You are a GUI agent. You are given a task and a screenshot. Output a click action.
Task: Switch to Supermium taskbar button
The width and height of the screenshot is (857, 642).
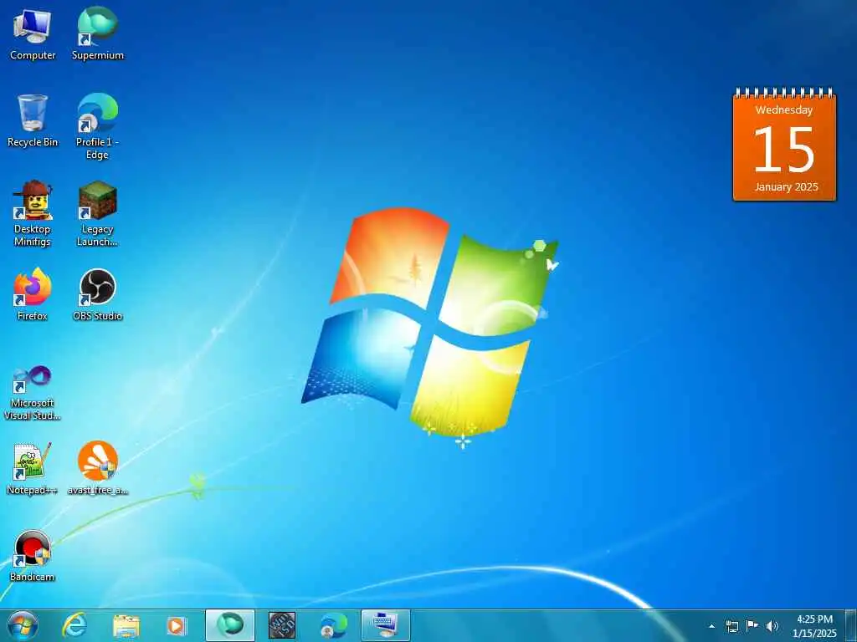point(229,625)
